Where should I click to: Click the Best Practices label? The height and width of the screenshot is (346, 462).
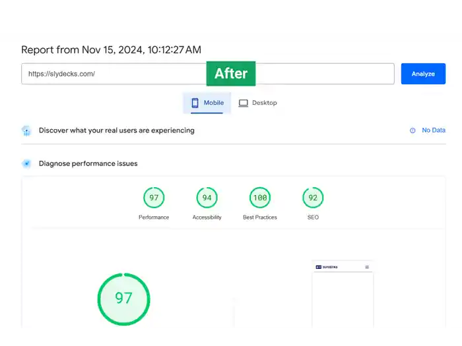(260, 217)
